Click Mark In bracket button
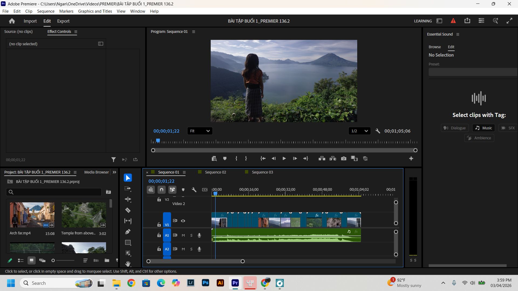The width and height of the screenshot is (518, 291). click(236, 158)
